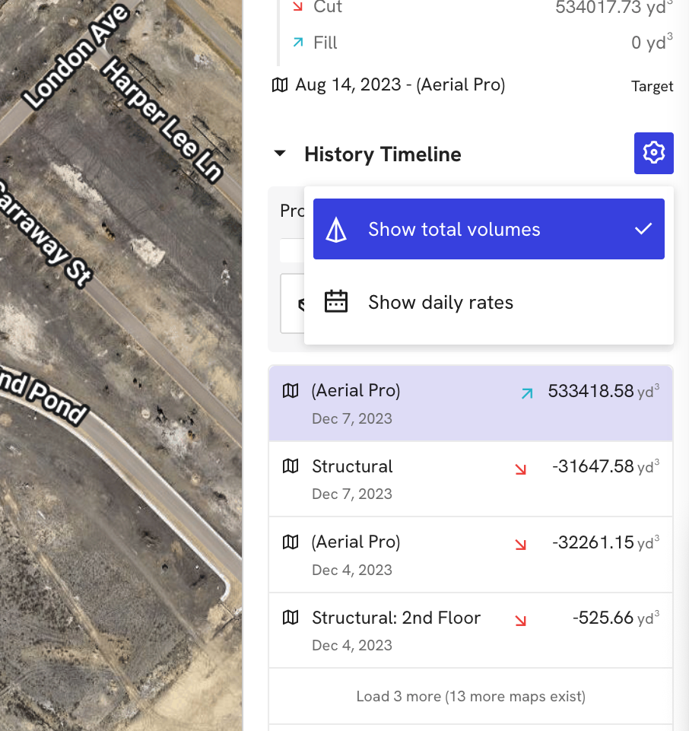Click the checkmark on Show total volumes
The width and height of the screenshot is (689, 731).
[x=643, y=229]
